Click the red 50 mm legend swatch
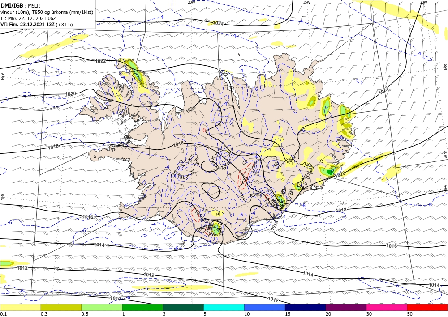 click(427, 308)
